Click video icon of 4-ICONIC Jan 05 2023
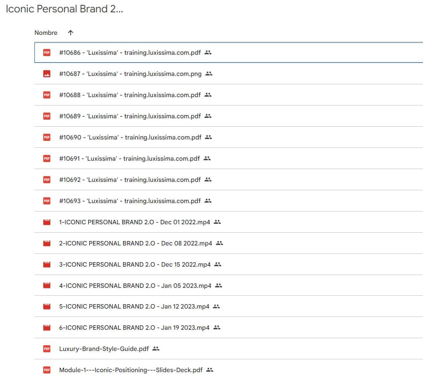 pos(47,286)
